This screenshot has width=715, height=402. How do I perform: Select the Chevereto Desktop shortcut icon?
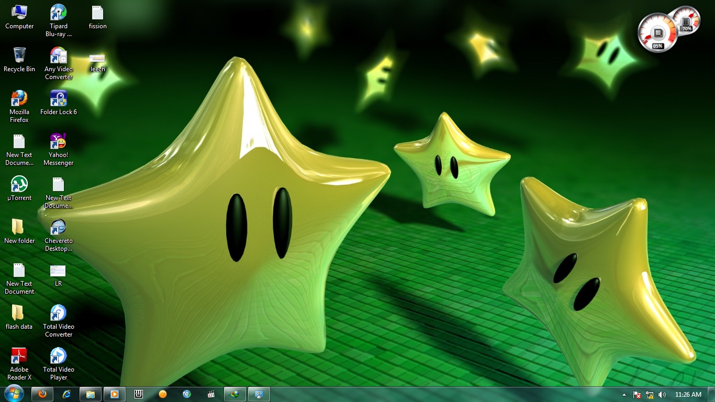58,228
